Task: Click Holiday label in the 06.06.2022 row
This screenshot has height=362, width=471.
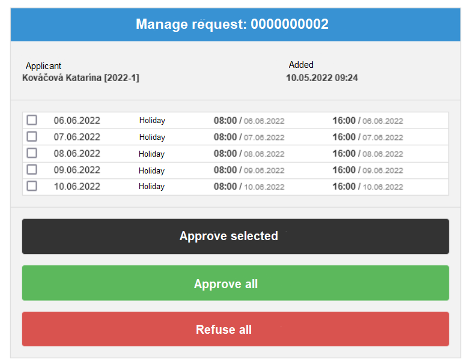Action: [x=152, y=121]
